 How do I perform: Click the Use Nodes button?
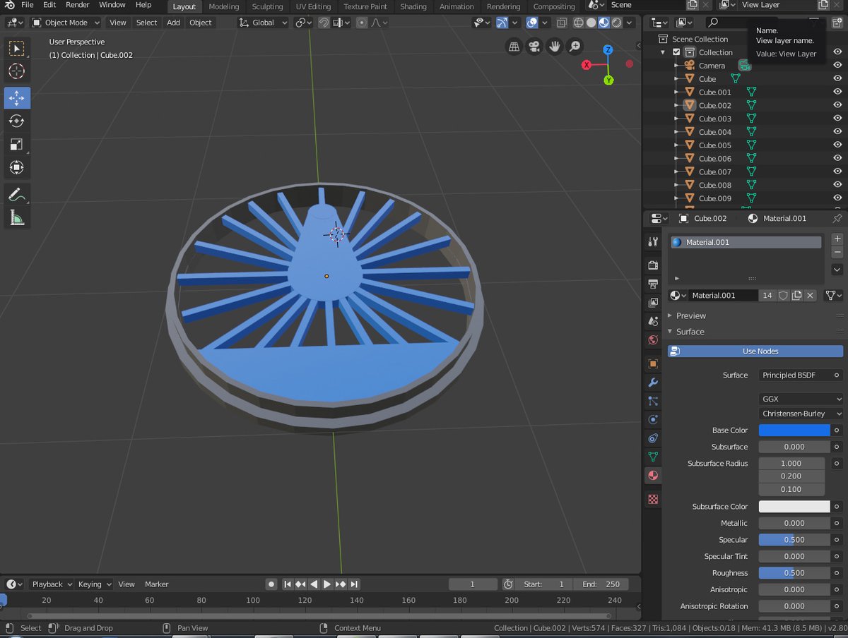pyautogui.click(x=754, y=351)
